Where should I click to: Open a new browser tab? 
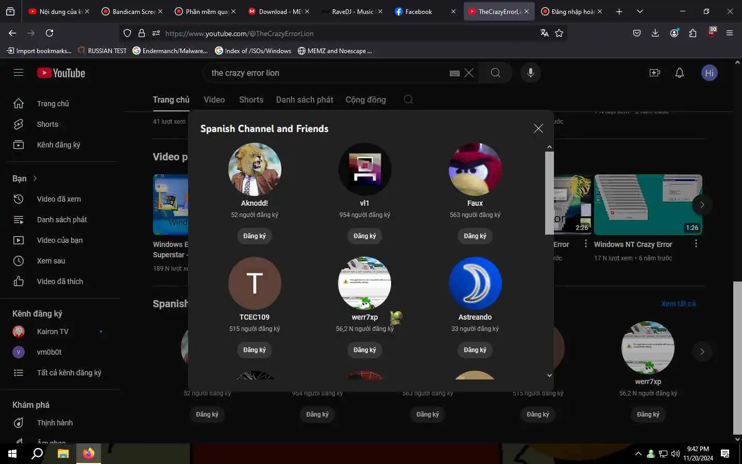(x=619, y=11)
